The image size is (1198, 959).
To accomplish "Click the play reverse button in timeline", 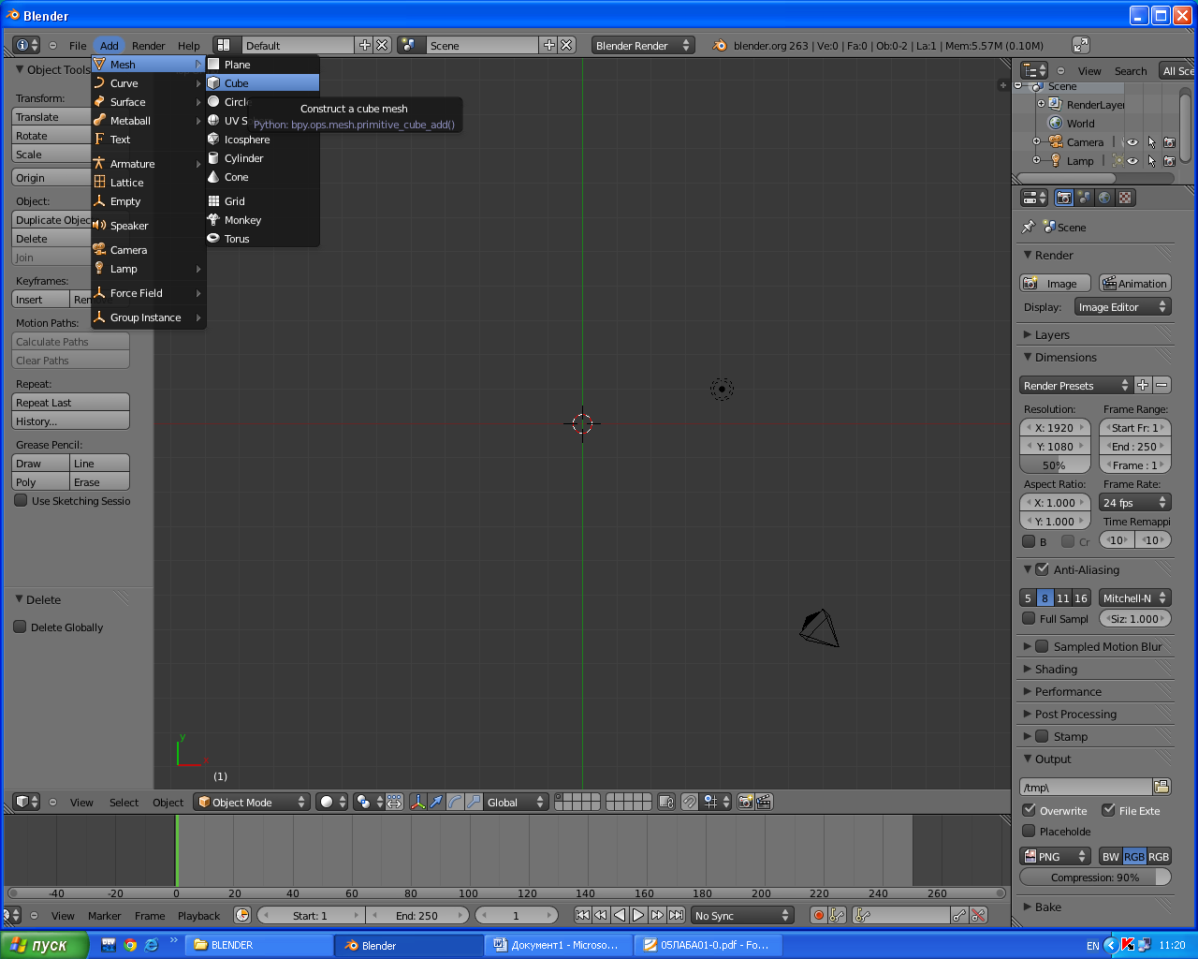I will 620,915.
